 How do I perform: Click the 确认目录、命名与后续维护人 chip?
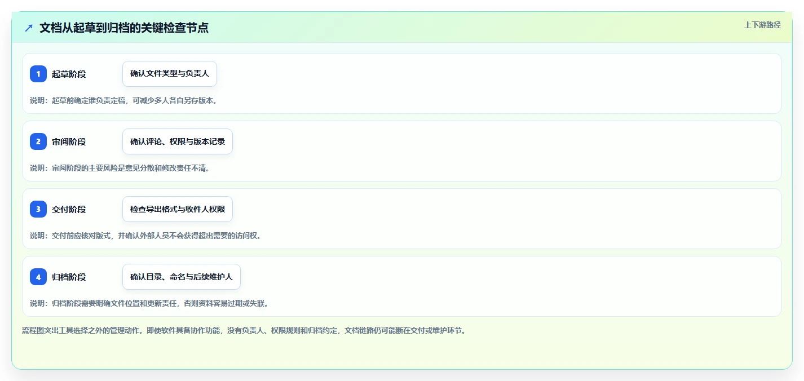(182, 277)
